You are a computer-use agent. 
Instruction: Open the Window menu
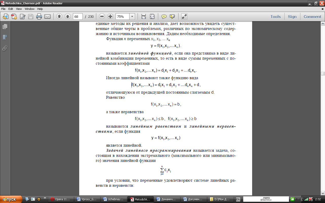tap(29, 9)
